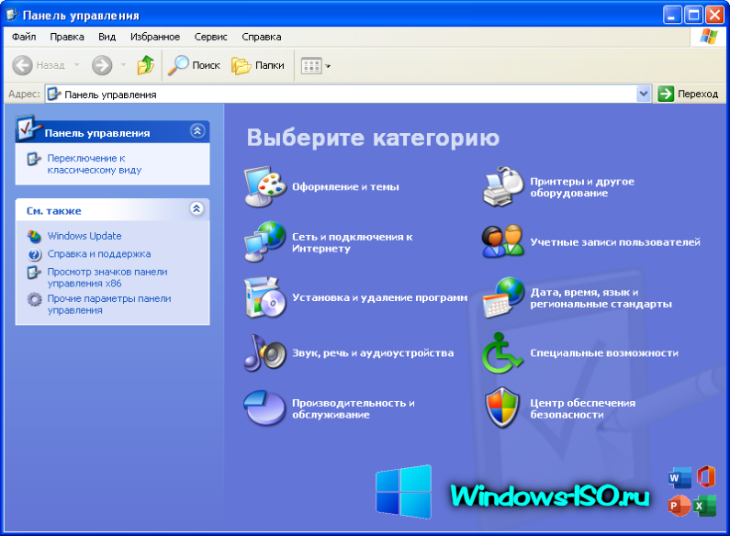
Task: Open the Date, Time and Regional icon
Action: [503, 297]
